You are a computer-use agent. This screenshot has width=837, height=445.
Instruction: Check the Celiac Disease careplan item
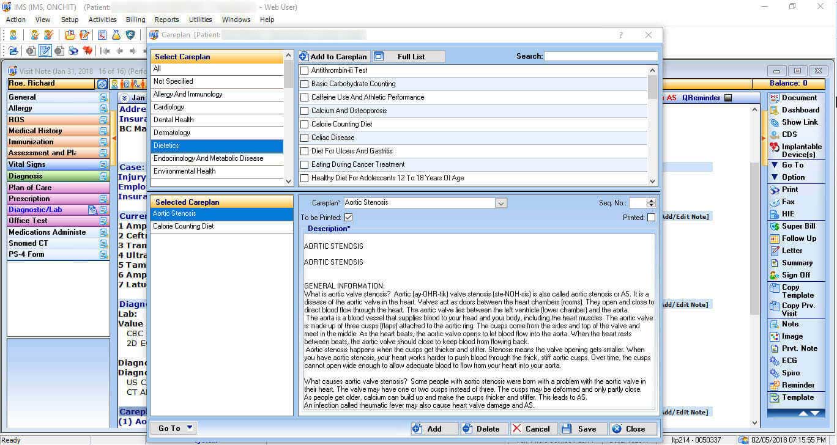tap(304, 138)
